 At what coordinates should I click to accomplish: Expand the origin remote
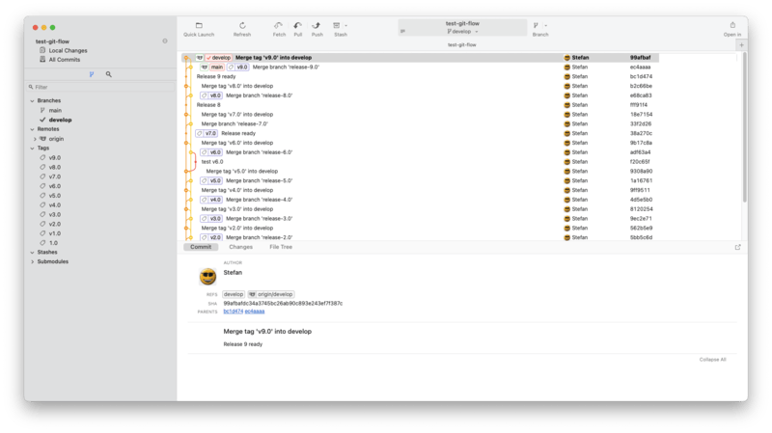coord(36,139)
